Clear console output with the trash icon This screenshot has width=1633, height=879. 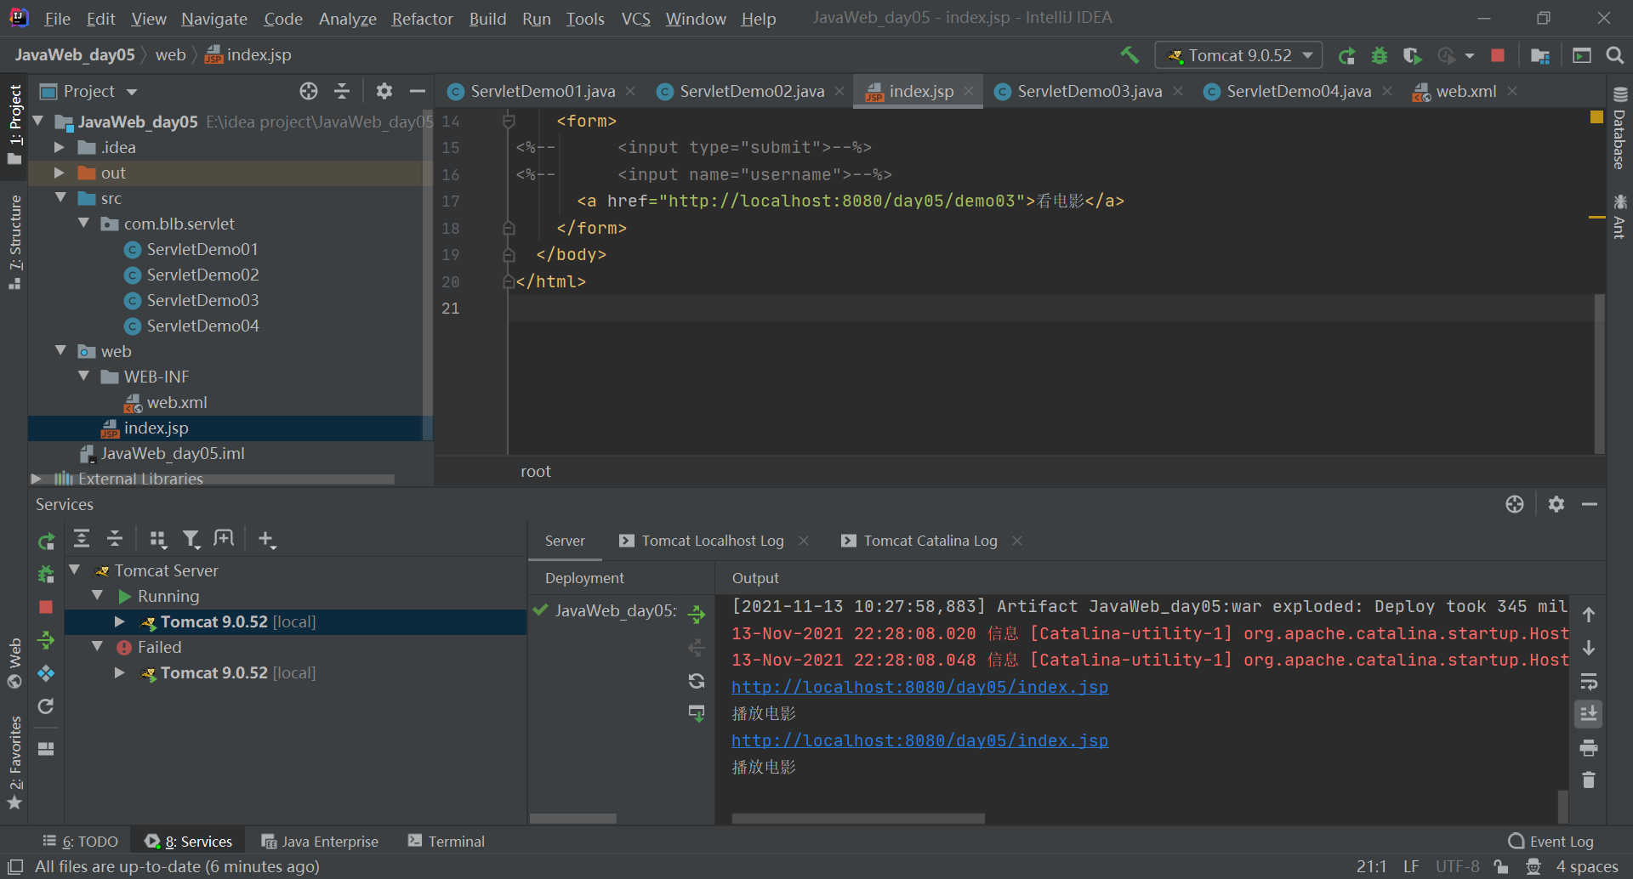1589,780
